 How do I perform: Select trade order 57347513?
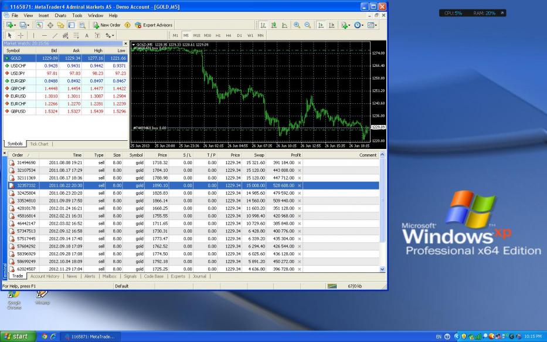pyautogui.click(x=193, y=231)
